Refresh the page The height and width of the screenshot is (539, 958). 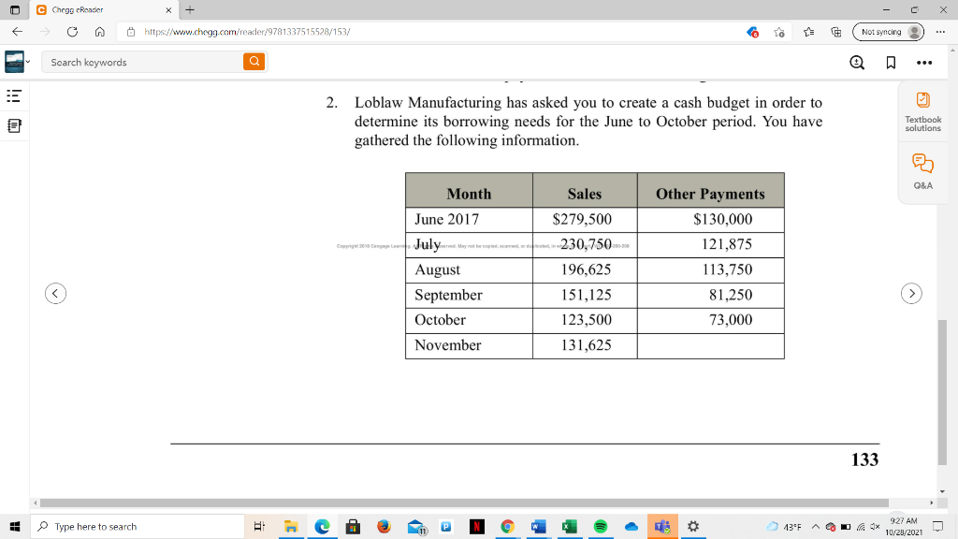coord(72,32)
